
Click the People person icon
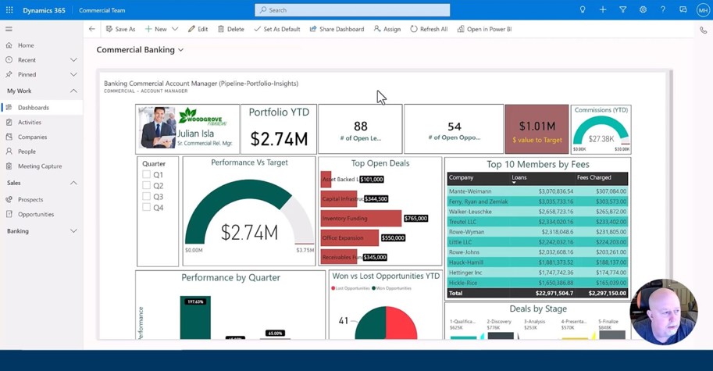tap(9, 151)
